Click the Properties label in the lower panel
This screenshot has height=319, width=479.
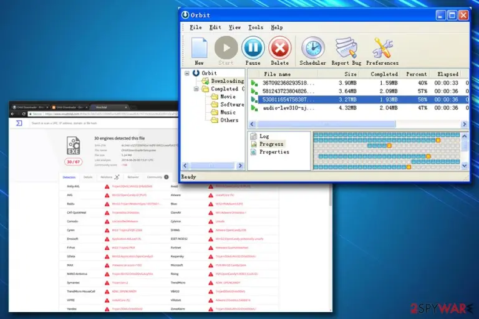point(274,152)
